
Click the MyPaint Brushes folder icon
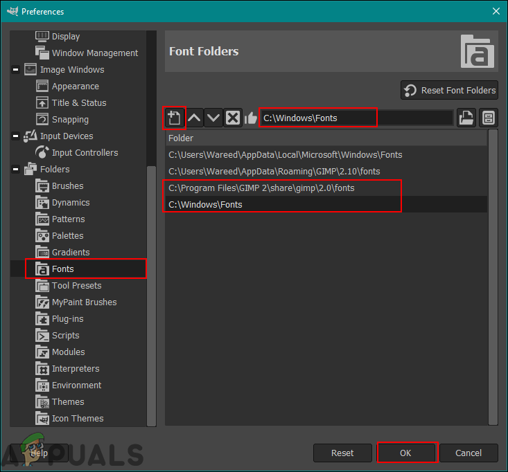tap(42, 302)
